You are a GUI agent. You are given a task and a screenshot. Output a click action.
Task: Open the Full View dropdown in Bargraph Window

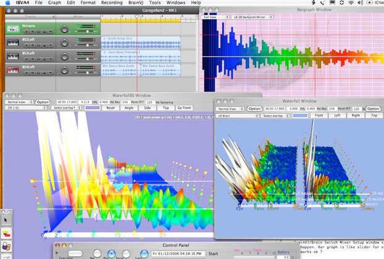point(215,17)
